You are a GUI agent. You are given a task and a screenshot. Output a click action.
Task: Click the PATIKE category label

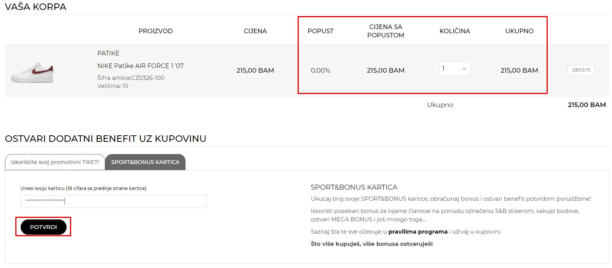[x=108, y=53]
